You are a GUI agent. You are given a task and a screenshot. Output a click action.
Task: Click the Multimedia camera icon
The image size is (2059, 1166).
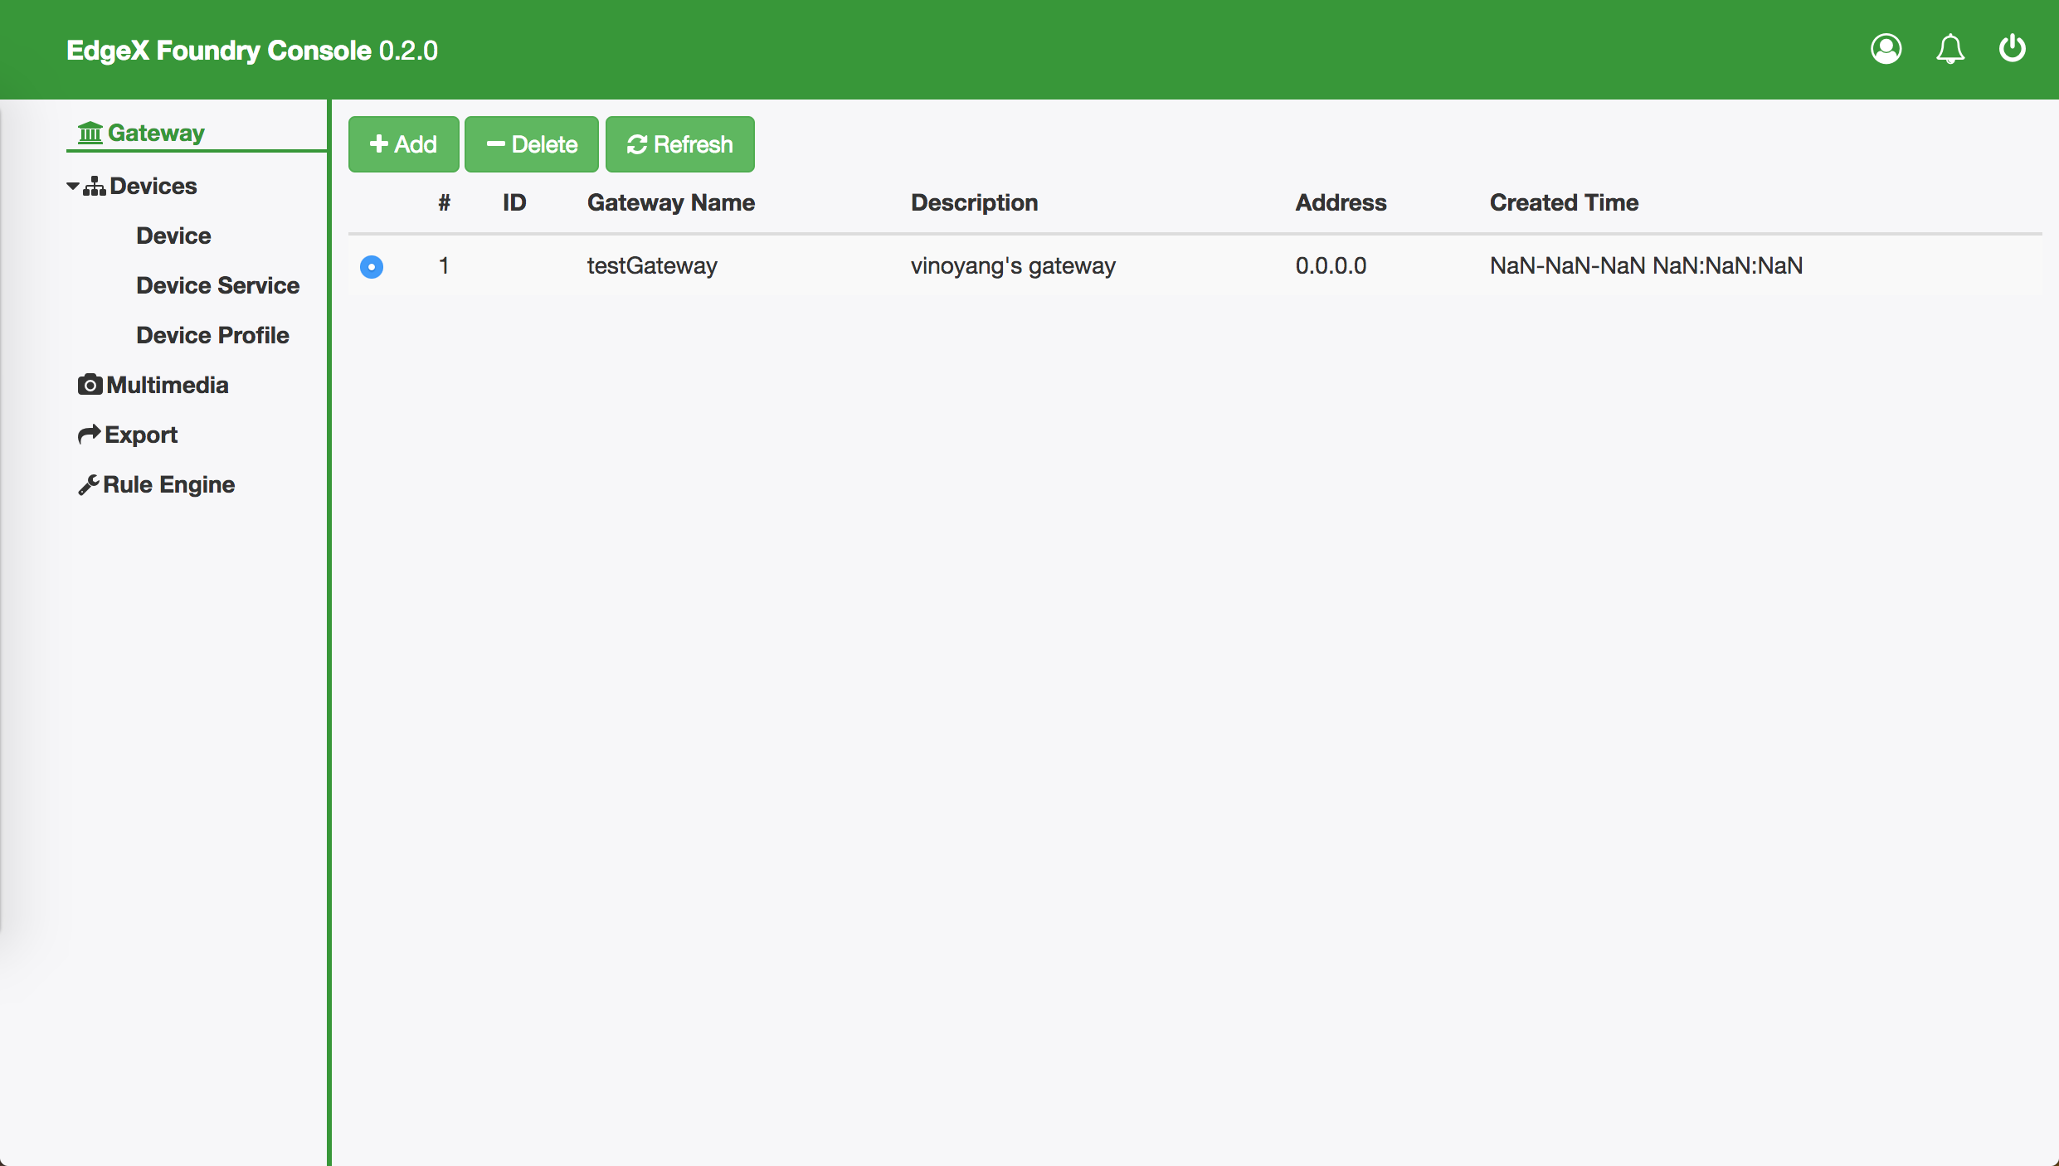[x=90, y=385]
